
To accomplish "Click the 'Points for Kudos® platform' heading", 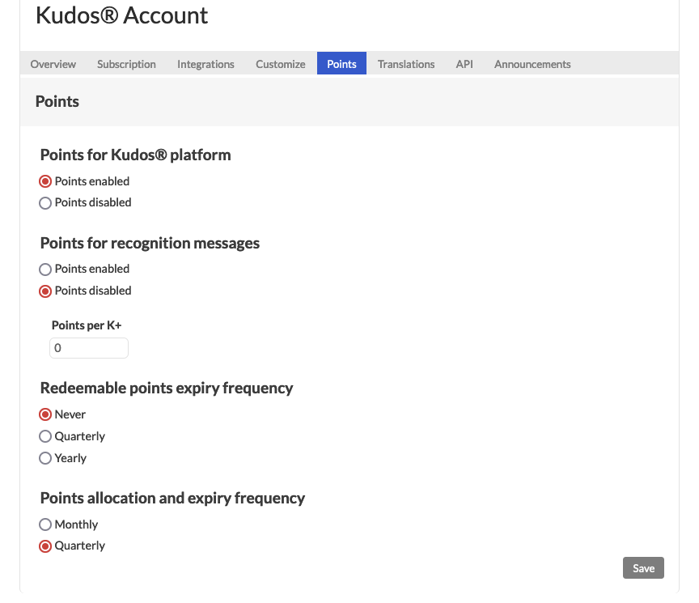I will (x=136, y=155).
